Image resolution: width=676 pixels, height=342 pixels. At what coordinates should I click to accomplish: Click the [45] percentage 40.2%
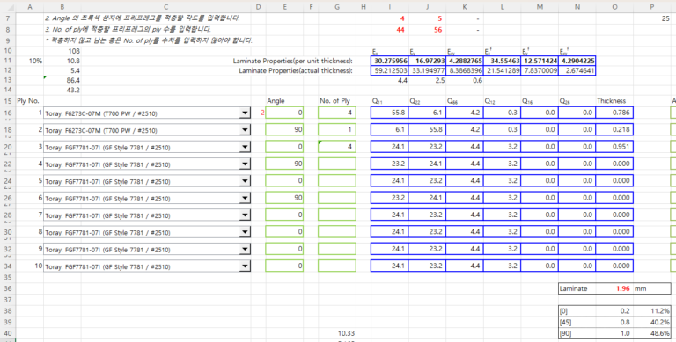coord(652,322)
